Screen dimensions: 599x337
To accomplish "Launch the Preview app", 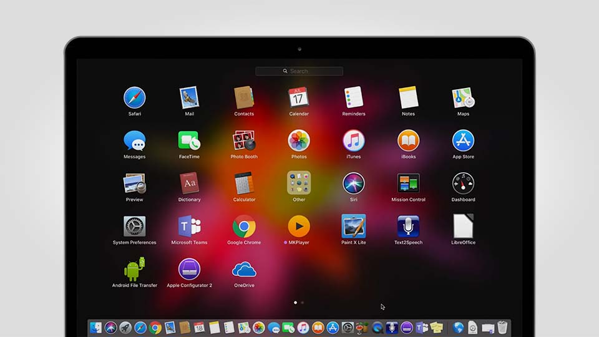I will coord(135,183).
